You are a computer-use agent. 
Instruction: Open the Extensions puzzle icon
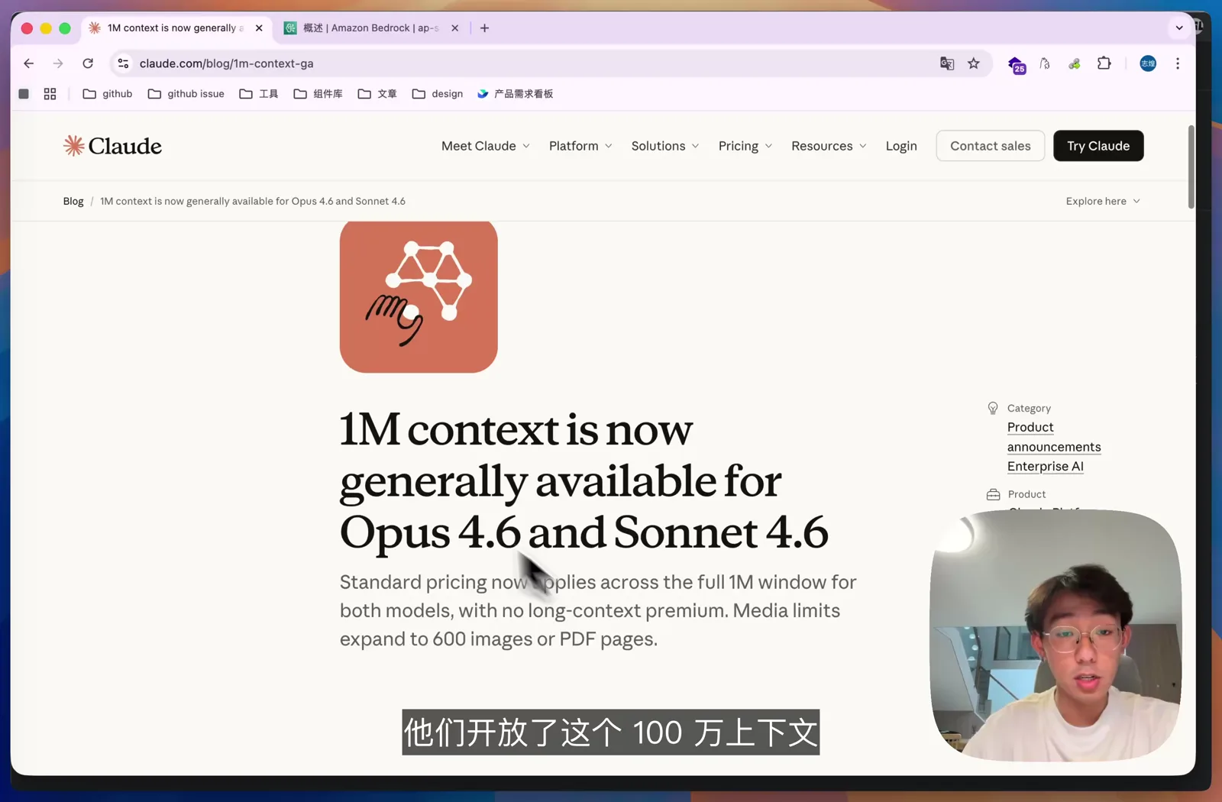[1104, 63]
